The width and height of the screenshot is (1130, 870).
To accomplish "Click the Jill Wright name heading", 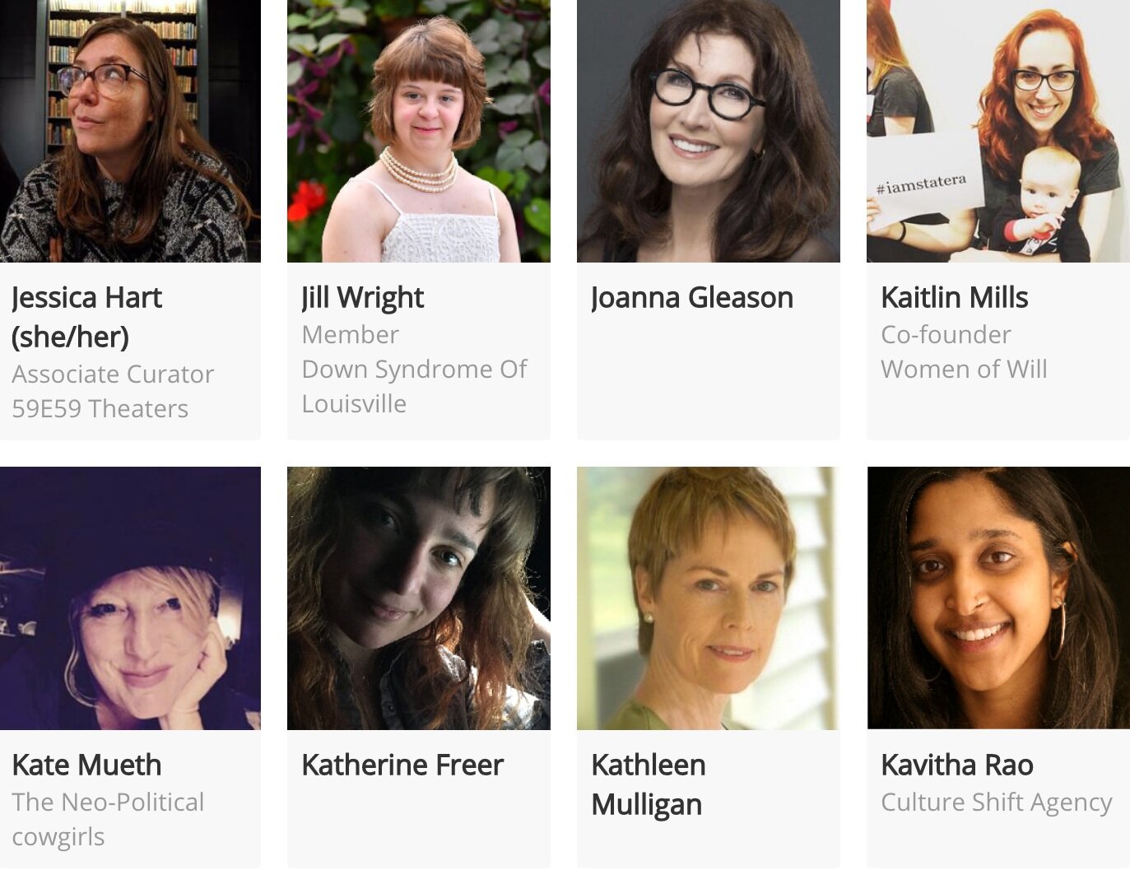I will point(363,298).
